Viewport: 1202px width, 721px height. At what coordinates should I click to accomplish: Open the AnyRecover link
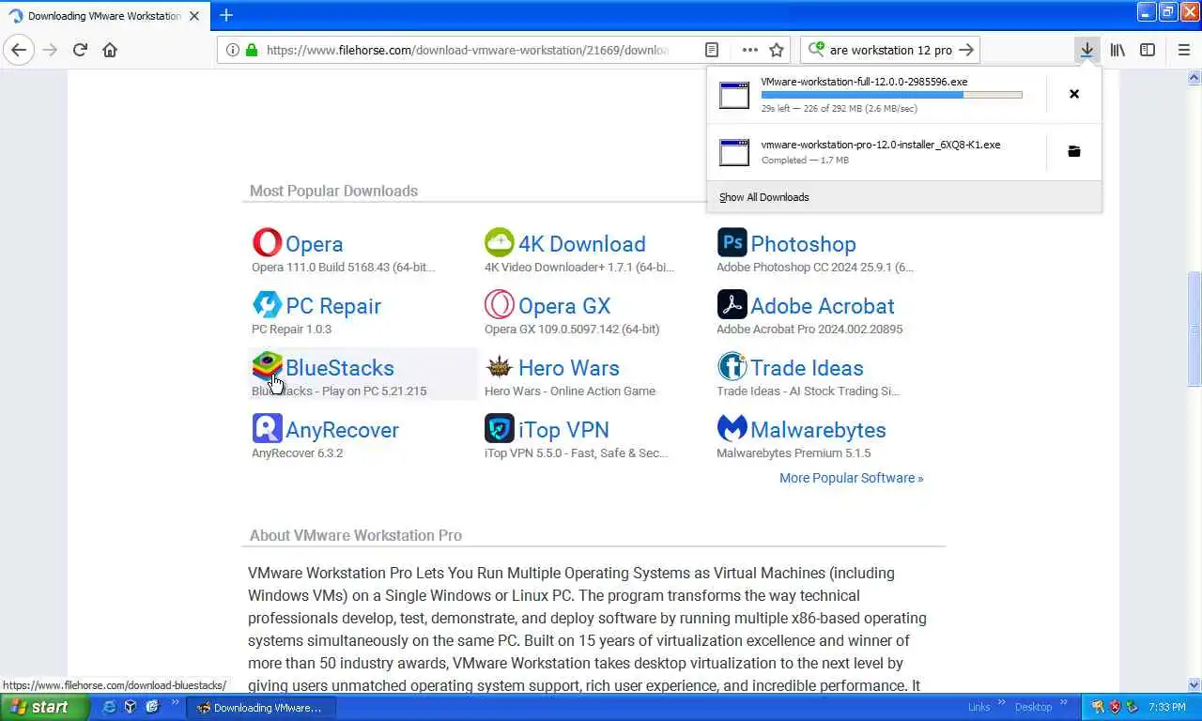click(343, 430)
